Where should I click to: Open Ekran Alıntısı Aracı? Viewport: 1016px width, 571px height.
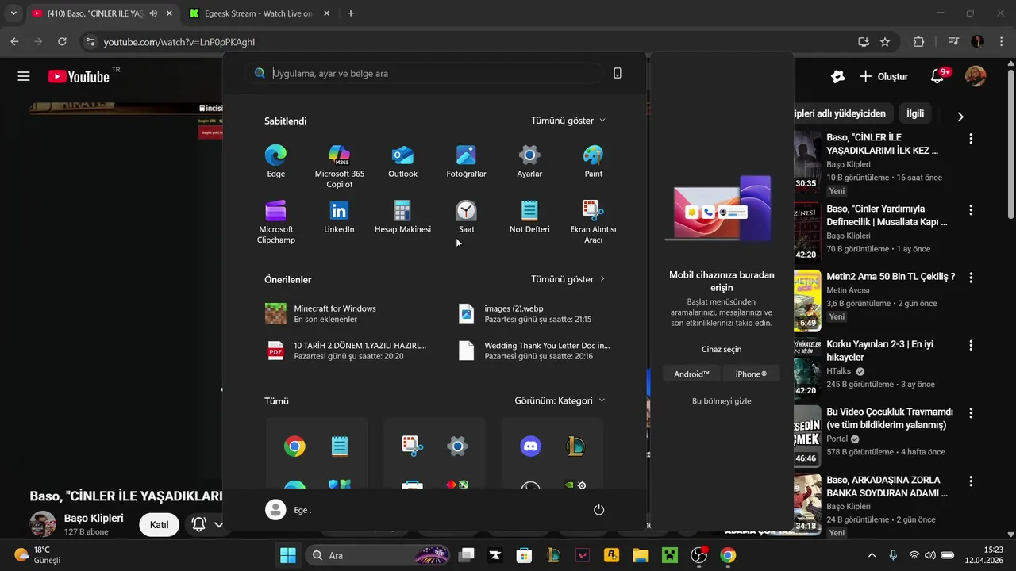click(593, 222)
